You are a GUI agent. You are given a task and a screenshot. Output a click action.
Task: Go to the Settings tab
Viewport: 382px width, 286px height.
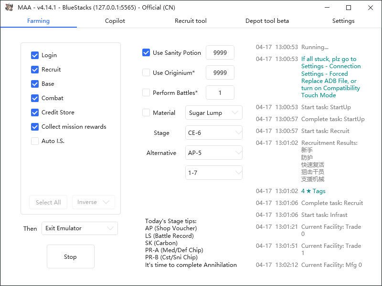343,21
